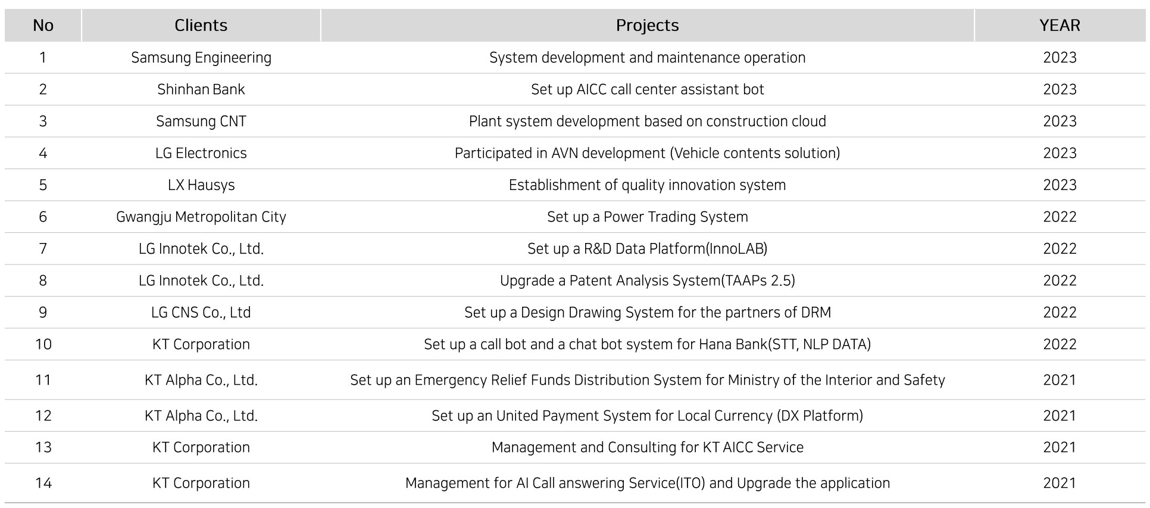The width and height of the screenshot is (1150, 508).
Task: Select the Samsung Engineering client cell
Action: pyautogui.click(x=201, y=58)
